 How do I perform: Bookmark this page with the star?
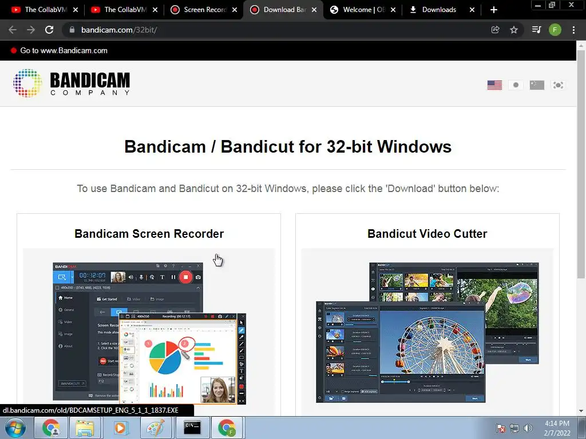click(x=514, y=30)
